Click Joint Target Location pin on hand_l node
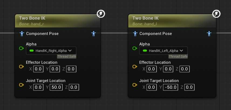Image resolution: width=231 pixels, height=110 pixels. click(135, 85)
